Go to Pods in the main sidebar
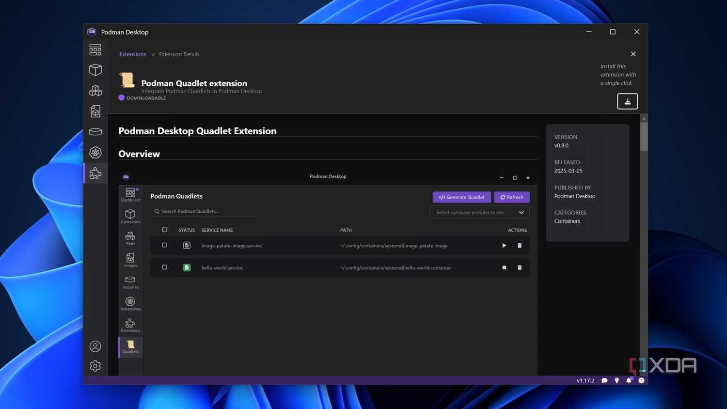This screenshot has width=727, height=409. point(95,91)
